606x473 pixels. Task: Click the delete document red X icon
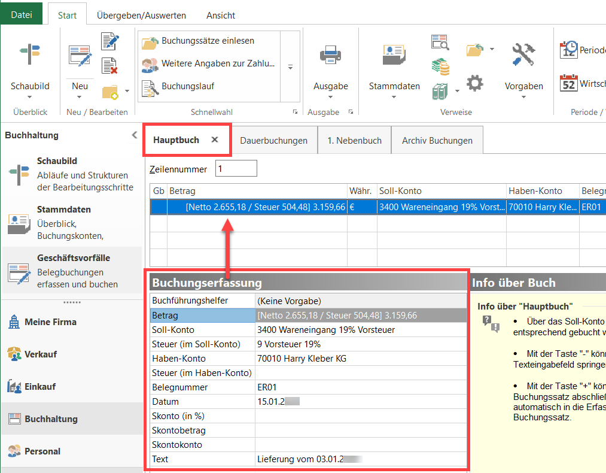click(109, 66)
